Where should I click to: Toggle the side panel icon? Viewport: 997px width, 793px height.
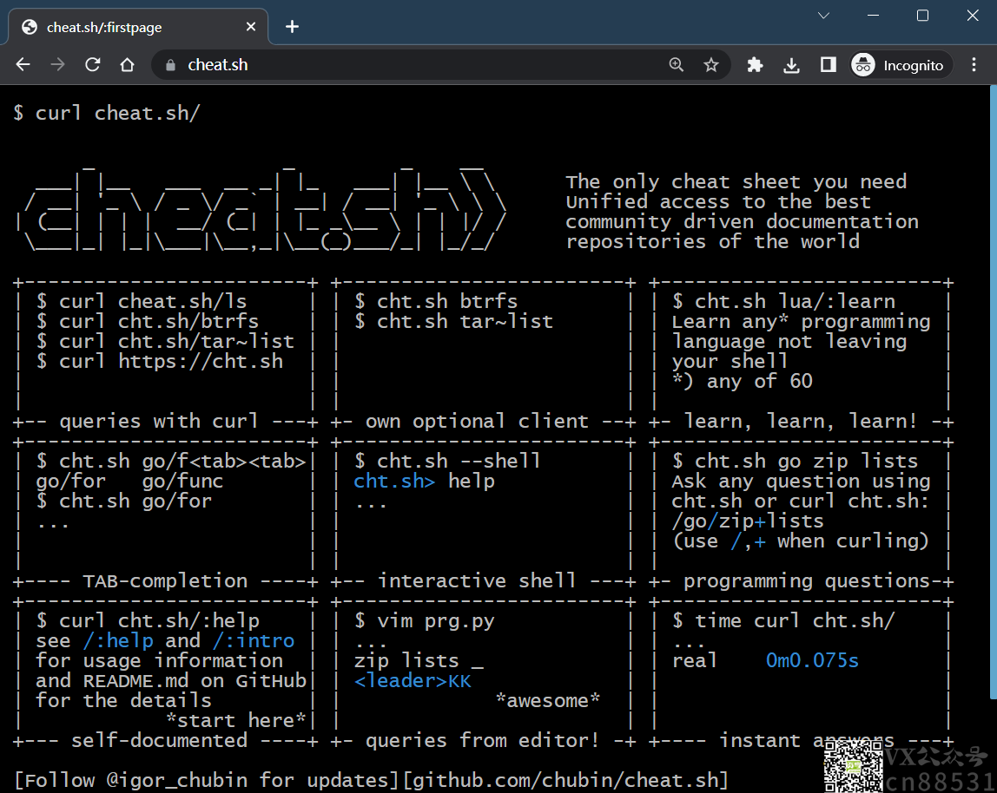click(828, 65)
